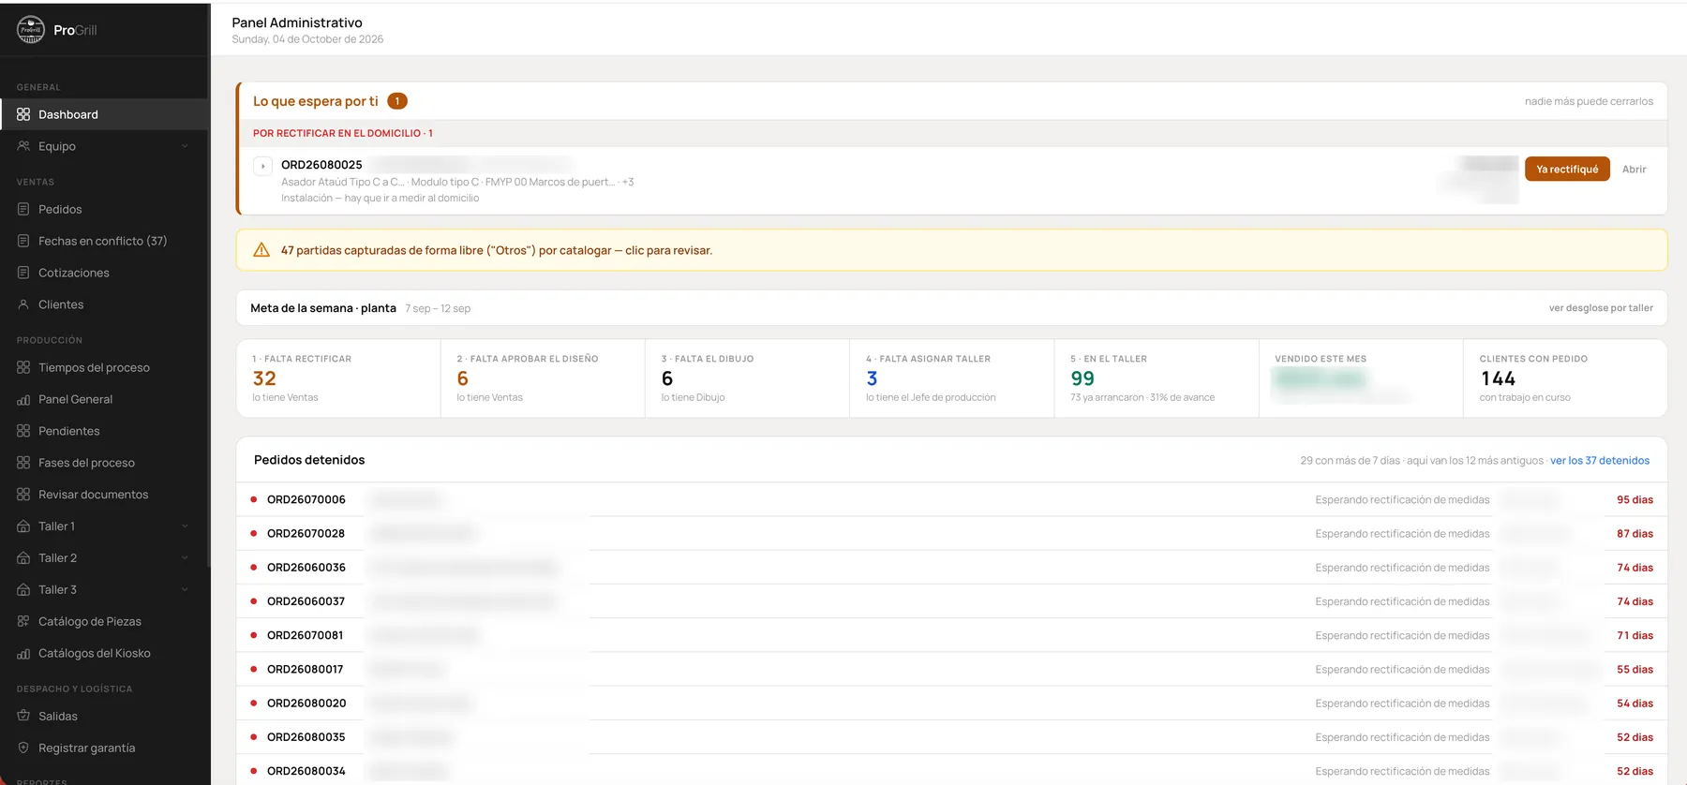Select the Dashboard menu item

coord(104,114)
